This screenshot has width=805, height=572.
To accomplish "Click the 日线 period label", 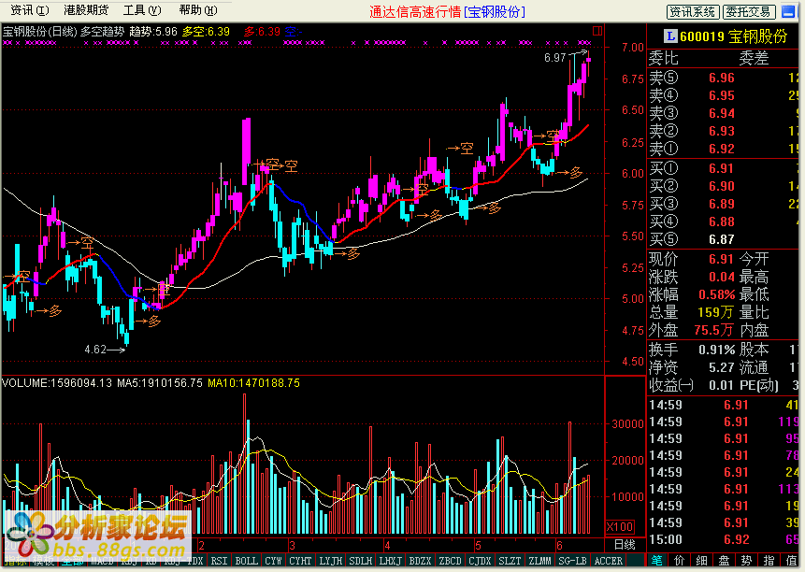I will coord(625,545).
